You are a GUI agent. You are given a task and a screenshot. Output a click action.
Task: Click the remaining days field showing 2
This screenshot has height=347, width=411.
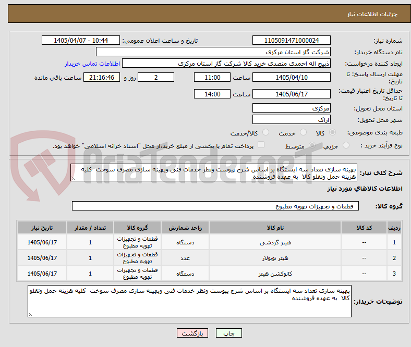pyautogui.click(x=156, y=77)
